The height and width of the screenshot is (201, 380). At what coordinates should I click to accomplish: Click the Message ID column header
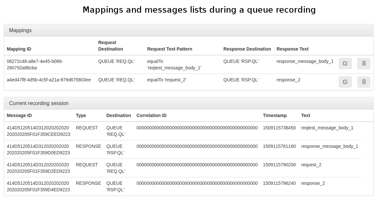coord(19,115)
